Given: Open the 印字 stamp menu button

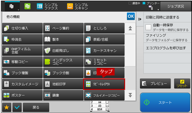Looking at the screenshot, I should click(x=104, y=73).
